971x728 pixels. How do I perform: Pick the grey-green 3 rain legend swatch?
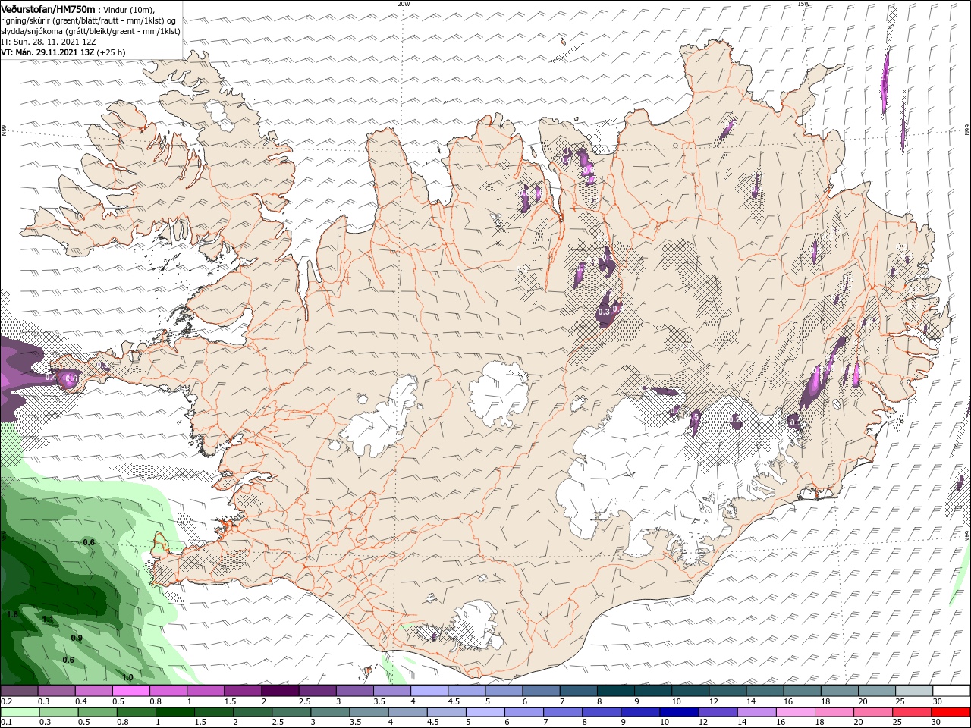coord(330,712)
